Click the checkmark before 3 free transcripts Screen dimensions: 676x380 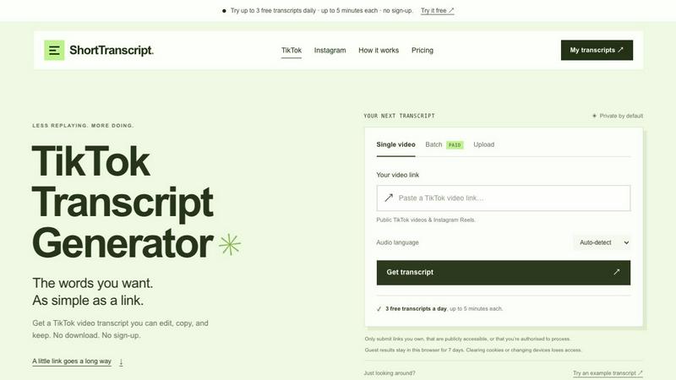(379, 309)
